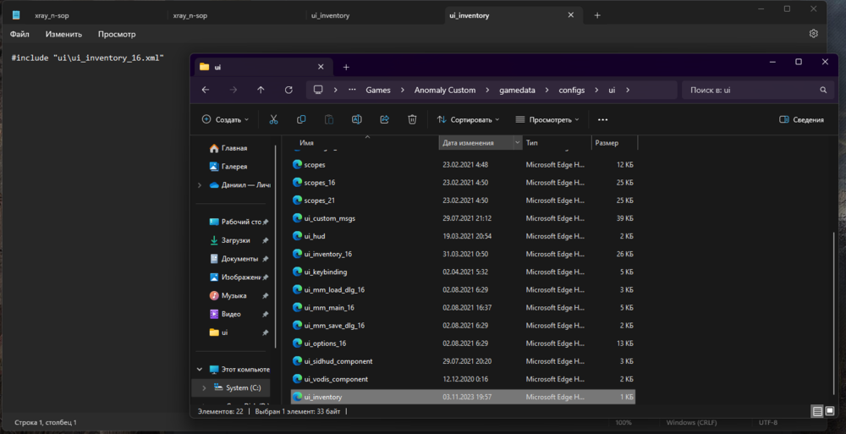Viewport: 846px width, 434px height.
Task: Open the Создать dropdown
Action: click(x=225, y=120)
